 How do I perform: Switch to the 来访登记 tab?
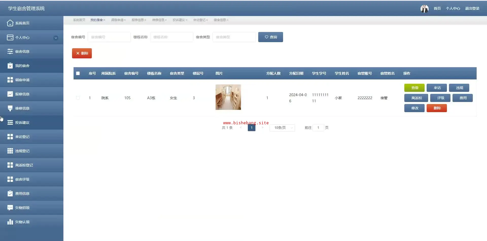[x=199, y=20]
